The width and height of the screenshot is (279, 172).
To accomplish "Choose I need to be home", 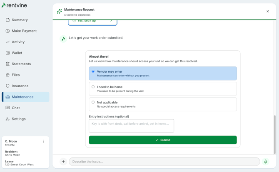I will 162,89.
